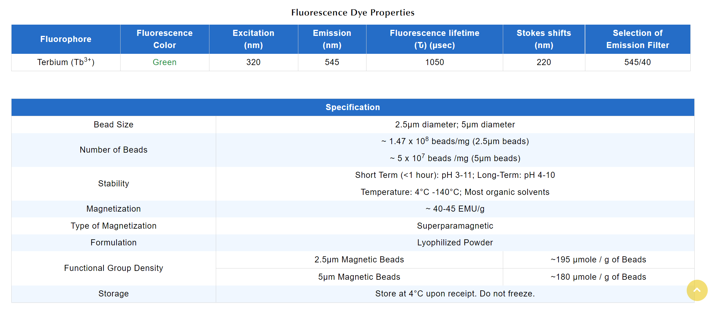
Task: Click the Fluorophore column header
Action: [66, 39]
